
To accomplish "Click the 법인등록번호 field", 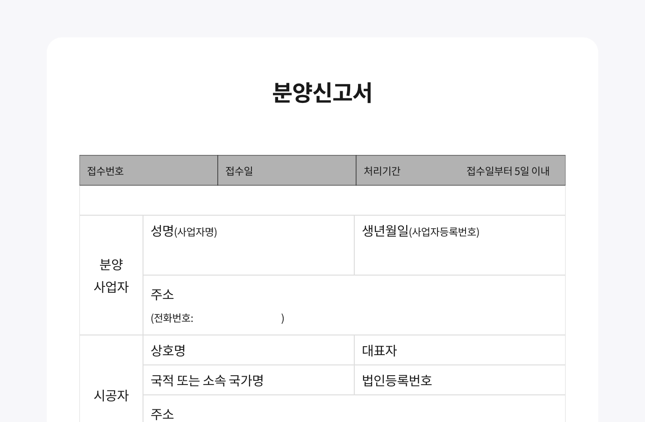I will 459,380.
